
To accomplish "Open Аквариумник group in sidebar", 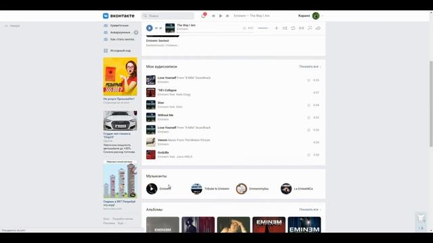I will click(x=120, y=32).
